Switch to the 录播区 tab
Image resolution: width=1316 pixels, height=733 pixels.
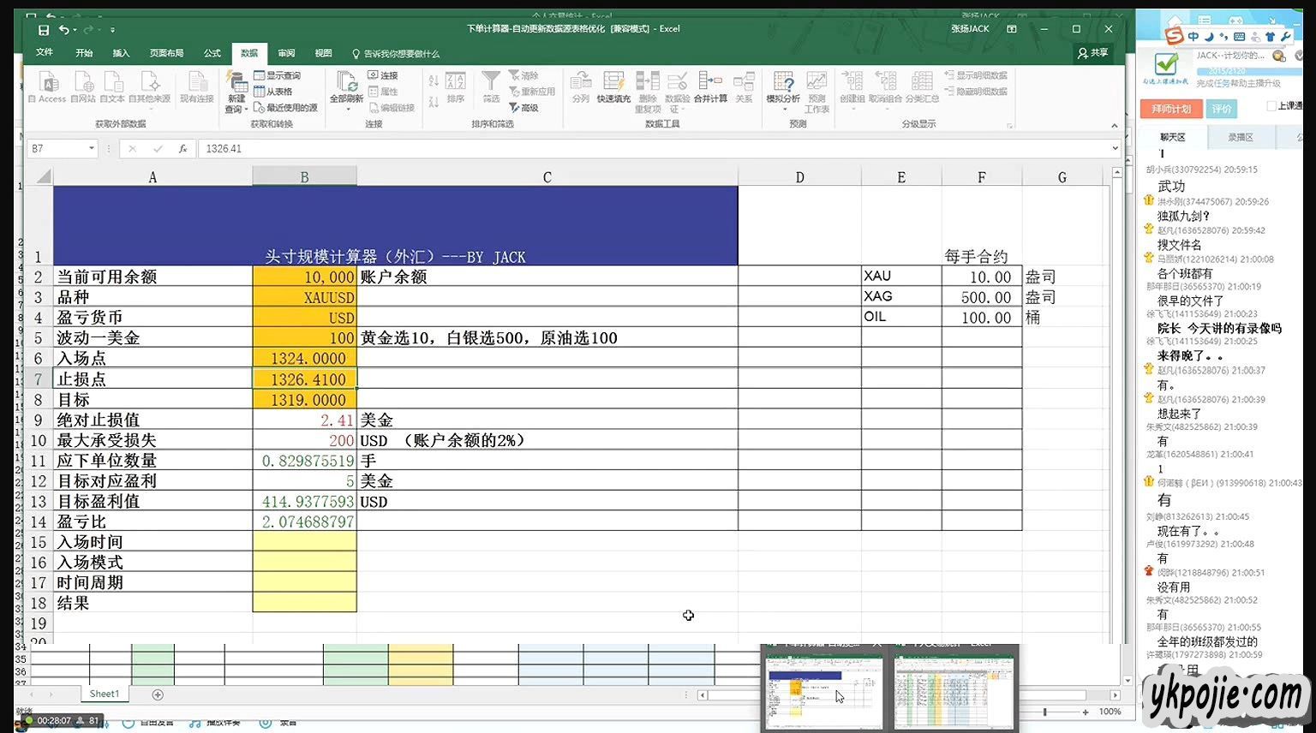coord(1240,137)
